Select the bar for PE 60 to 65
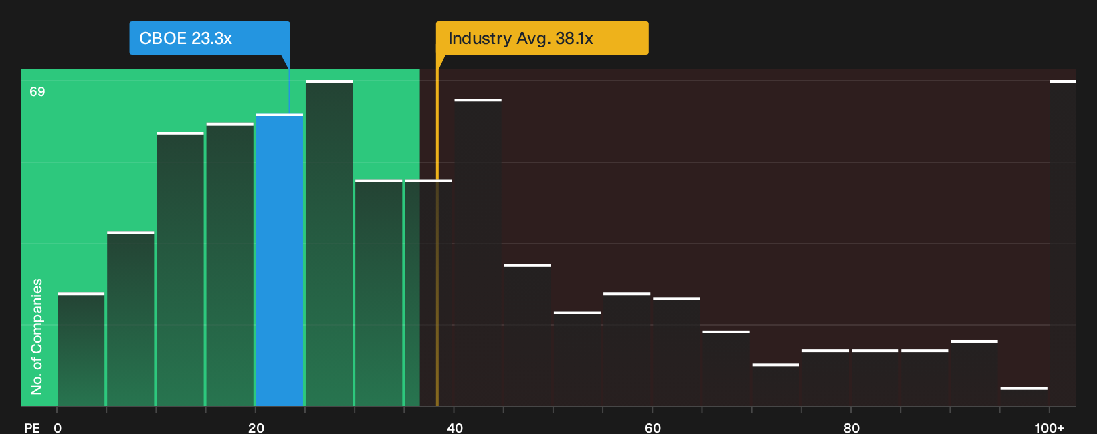This screenshot has height=434, width=1097. coord(676,352)
